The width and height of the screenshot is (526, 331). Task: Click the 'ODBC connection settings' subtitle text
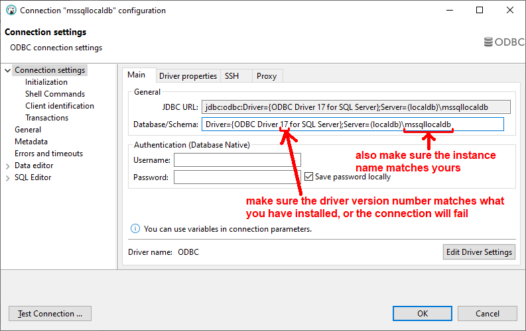[56, 48]
